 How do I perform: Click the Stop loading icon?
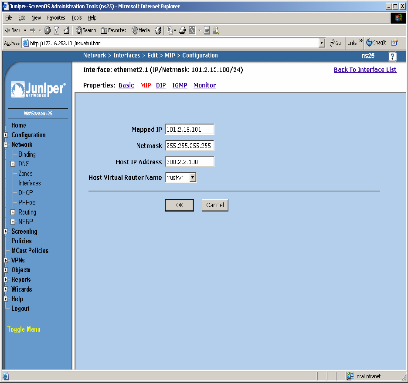48,30
